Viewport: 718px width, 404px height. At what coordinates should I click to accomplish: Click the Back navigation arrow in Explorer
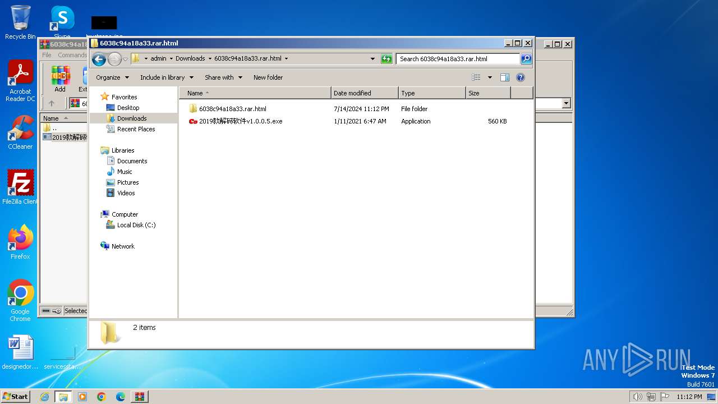tap(99, 59)
